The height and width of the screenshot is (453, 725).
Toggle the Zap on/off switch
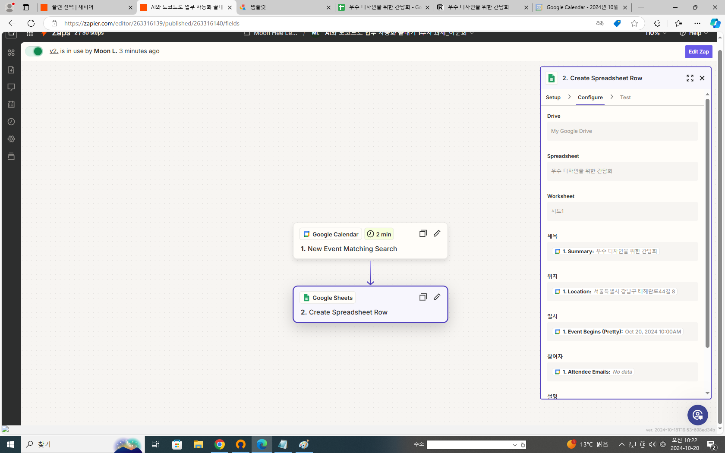34,51
